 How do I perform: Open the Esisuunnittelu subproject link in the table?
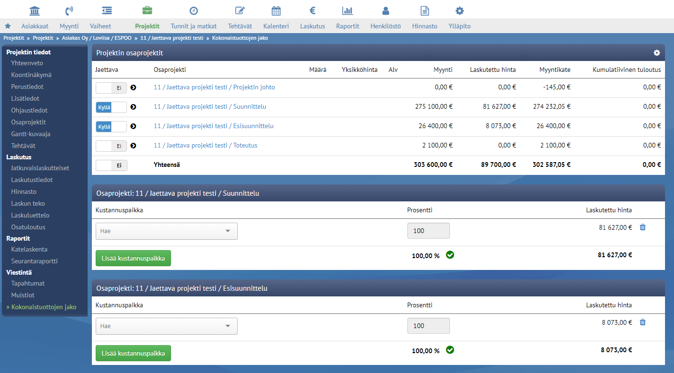214,126
